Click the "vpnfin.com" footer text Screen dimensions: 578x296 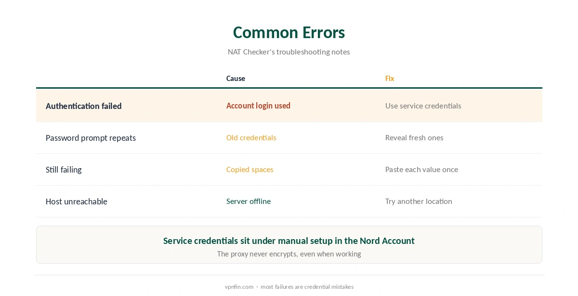pyautogui.click(x=239, y=287)
